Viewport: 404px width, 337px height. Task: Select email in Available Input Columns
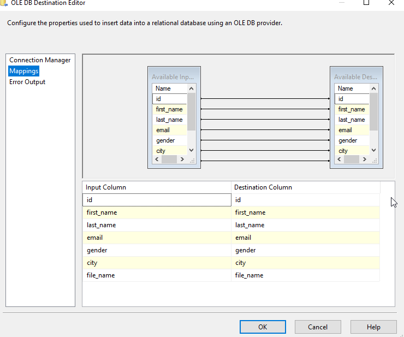(x=170, y=130)
